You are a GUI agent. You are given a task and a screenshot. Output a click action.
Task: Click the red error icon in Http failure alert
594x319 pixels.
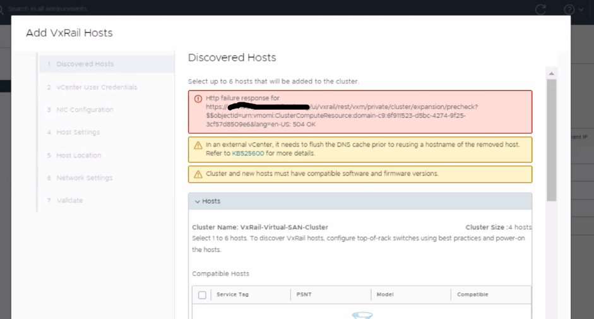coord(198,99)
